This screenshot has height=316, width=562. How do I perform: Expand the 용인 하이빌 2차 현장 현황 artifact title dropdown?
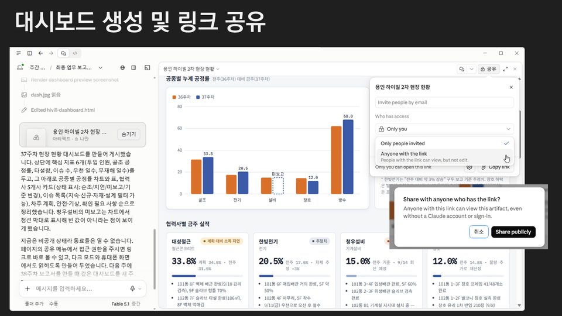[x=218, y=69]
